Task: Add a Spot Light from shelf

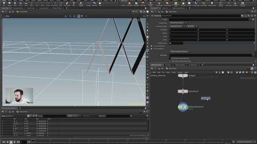Action: tap(136, 4)
